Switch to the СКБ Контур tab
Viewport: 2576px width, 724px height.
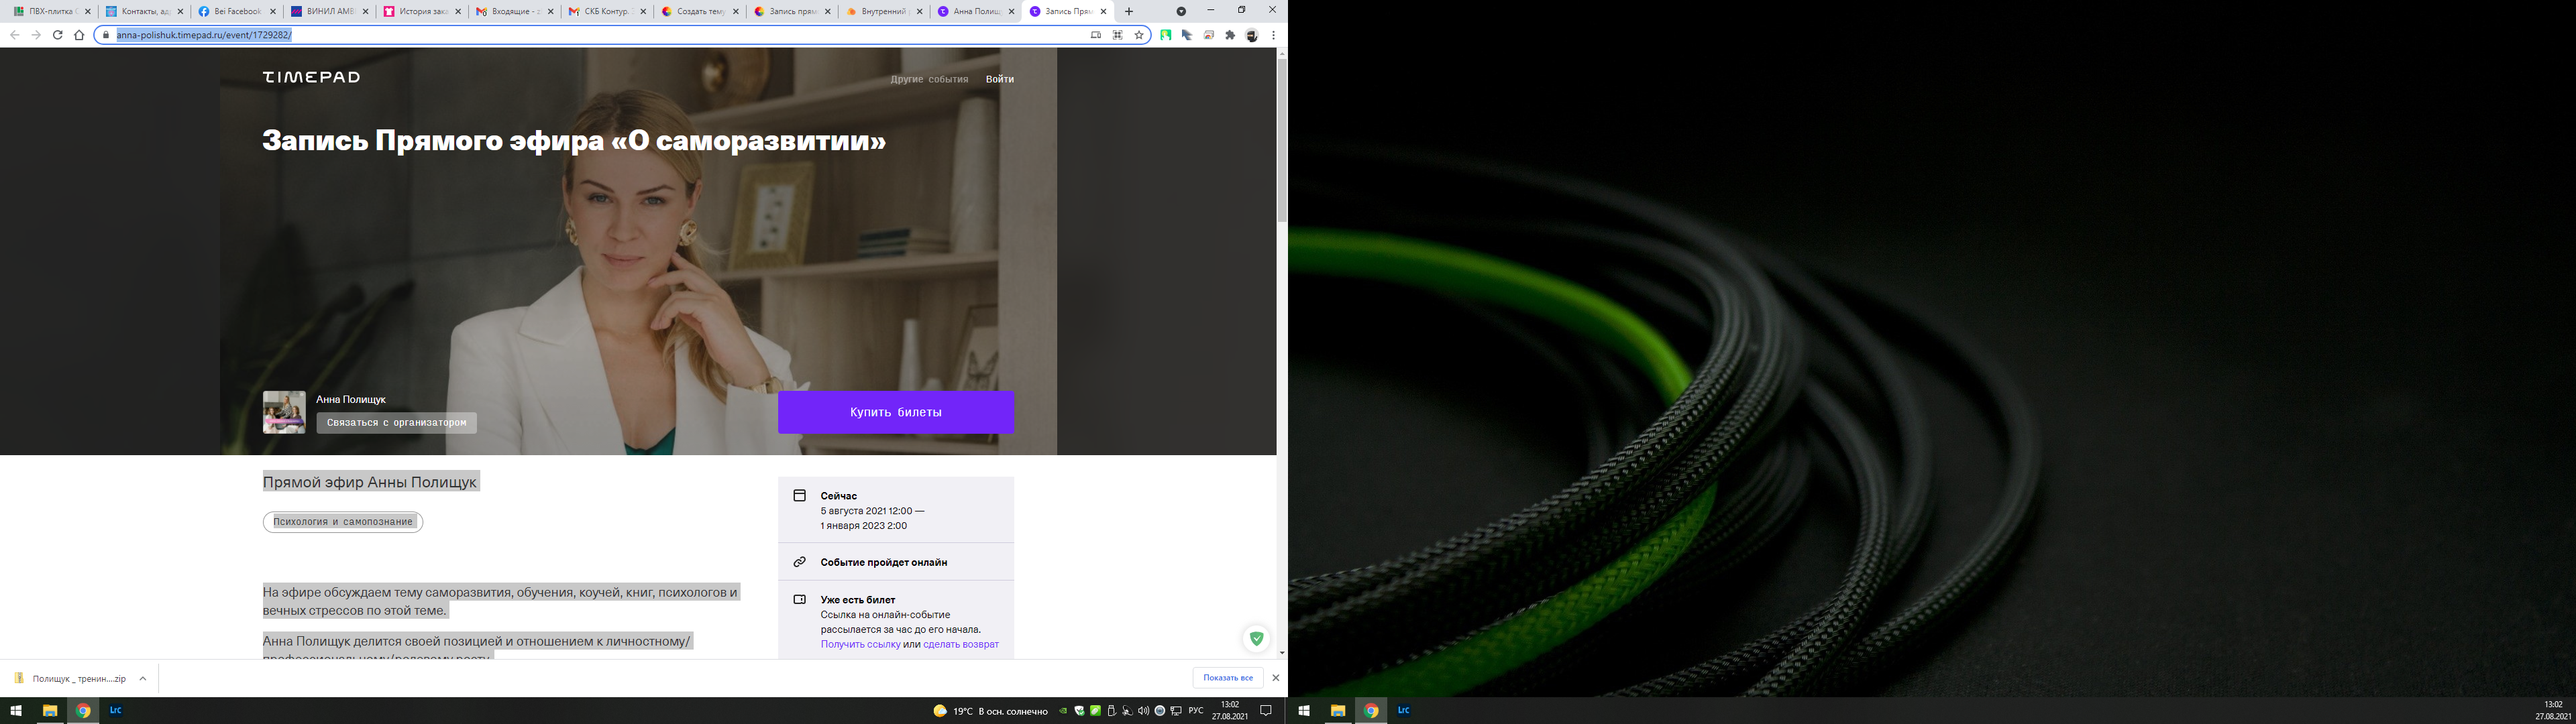[605, 11]
